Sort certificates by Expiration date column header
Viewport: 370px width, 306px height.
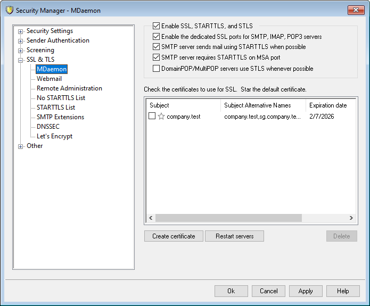[328, 105]
